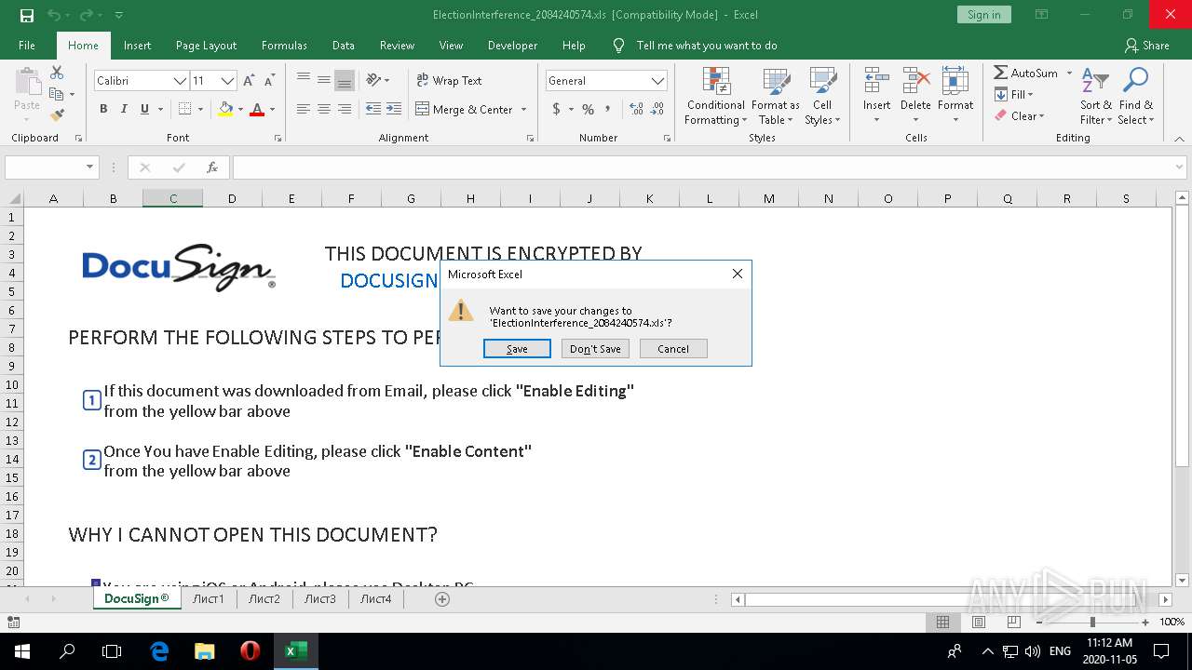Open Cell Styles gallery
The width and height of the screenshot is (1192, 670).
click(x=822, y=97)
